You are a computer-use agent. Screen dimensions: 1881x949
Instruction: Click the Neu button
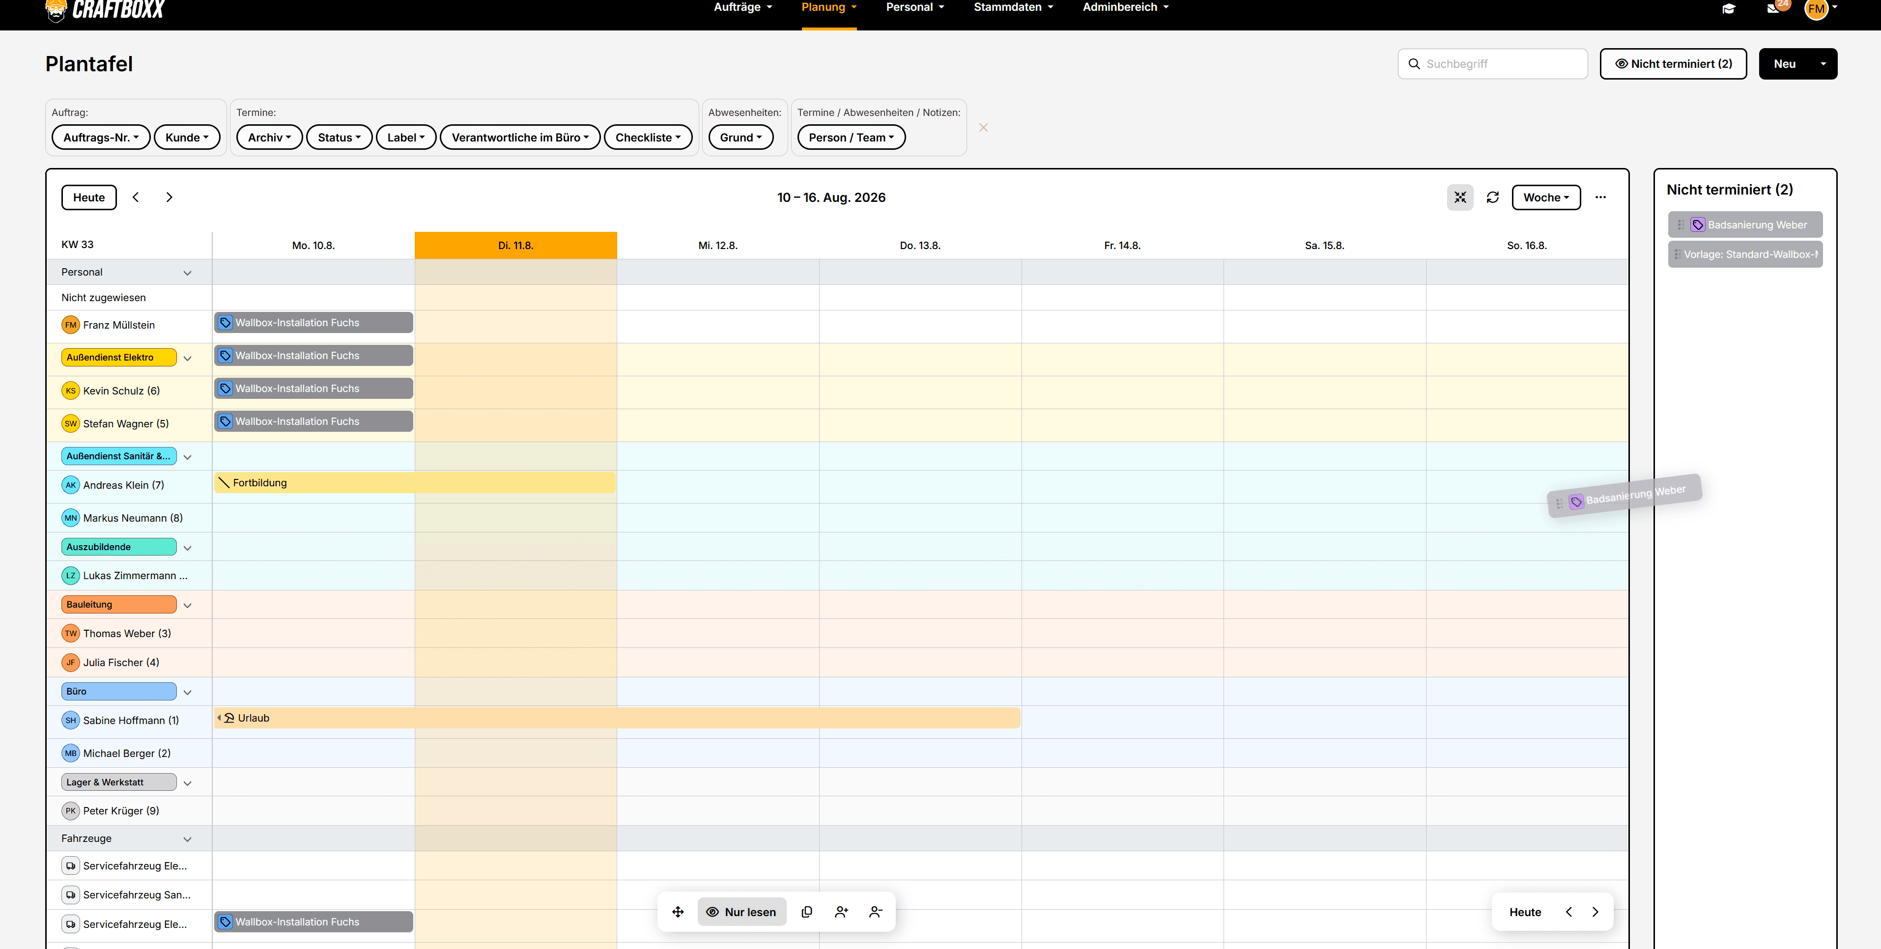1785,63
